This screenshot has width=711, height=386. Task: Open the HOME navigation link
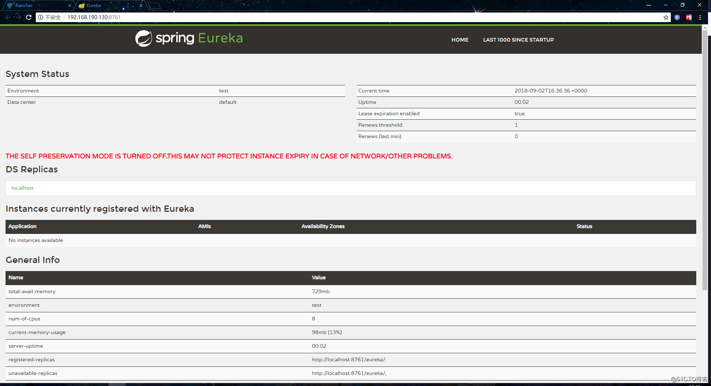pyautogui.click(x=460, y=40)
